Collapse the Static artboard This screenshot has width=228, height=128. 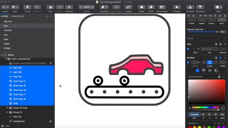click(x=2, y=55)
